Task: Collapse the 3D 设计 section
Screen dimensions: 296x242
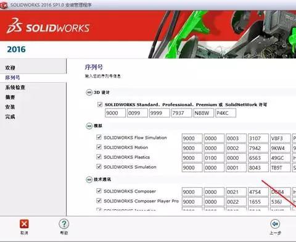Action: coord(89,93)
